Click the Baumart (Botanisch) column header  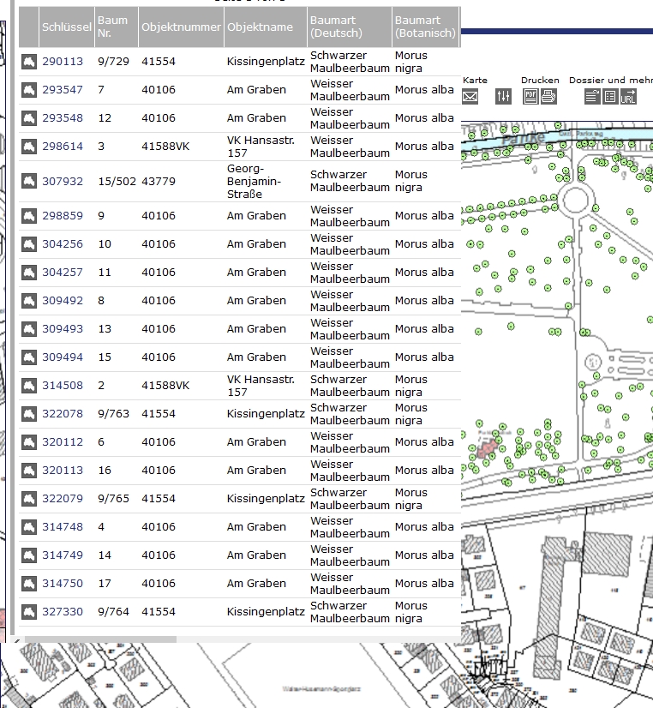pos(424,27)
